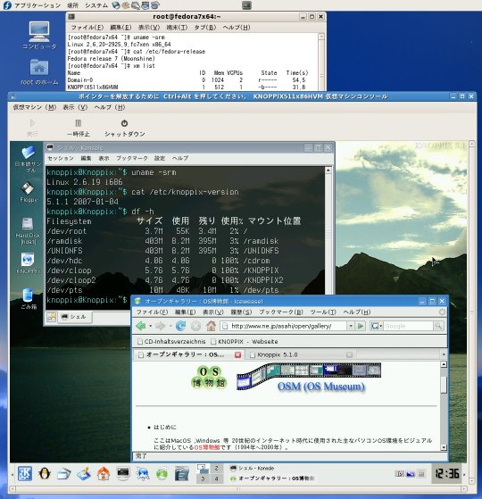Switch to the Knoppix 5.1.0 tab in Iceweasel
Screen dimensions: 482x499
302,354
